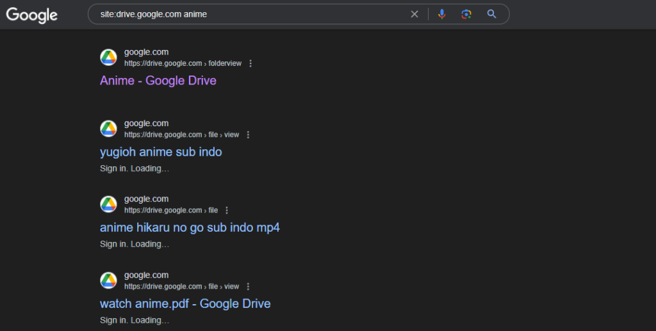The width and height of the screenshot is (656, 331).
Task: Click the Drive favicon beside Anime - Google Drive
Action: (x=108, y=57)
